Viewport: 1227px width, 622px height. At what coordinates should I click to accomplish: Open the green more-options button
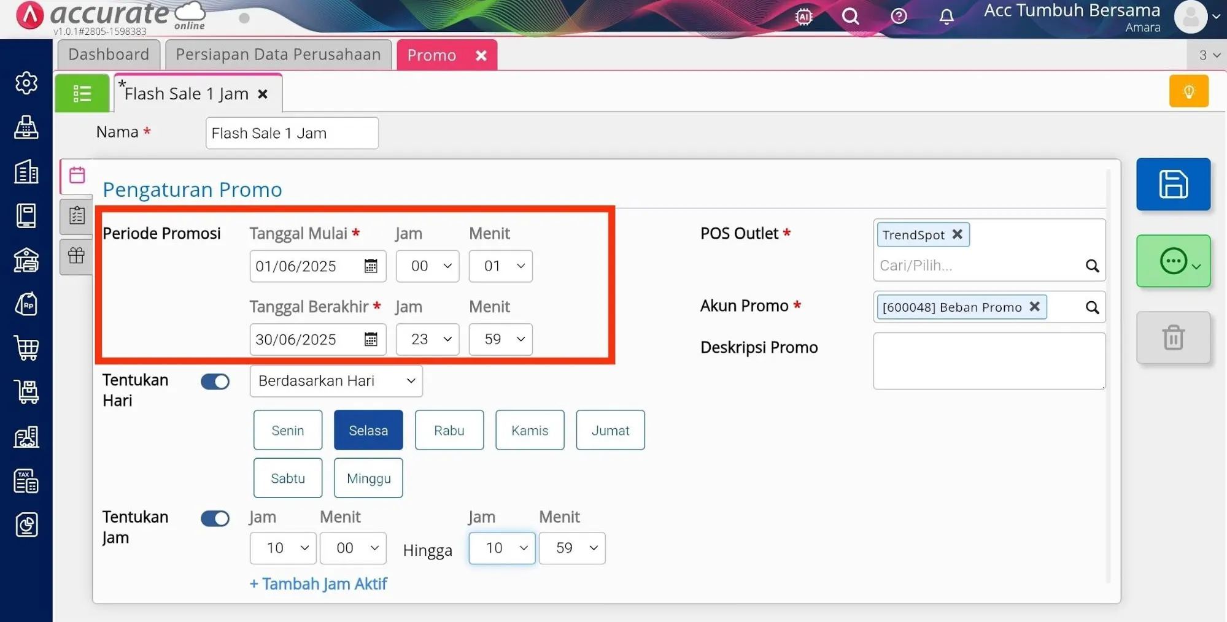pos(1173,261)
